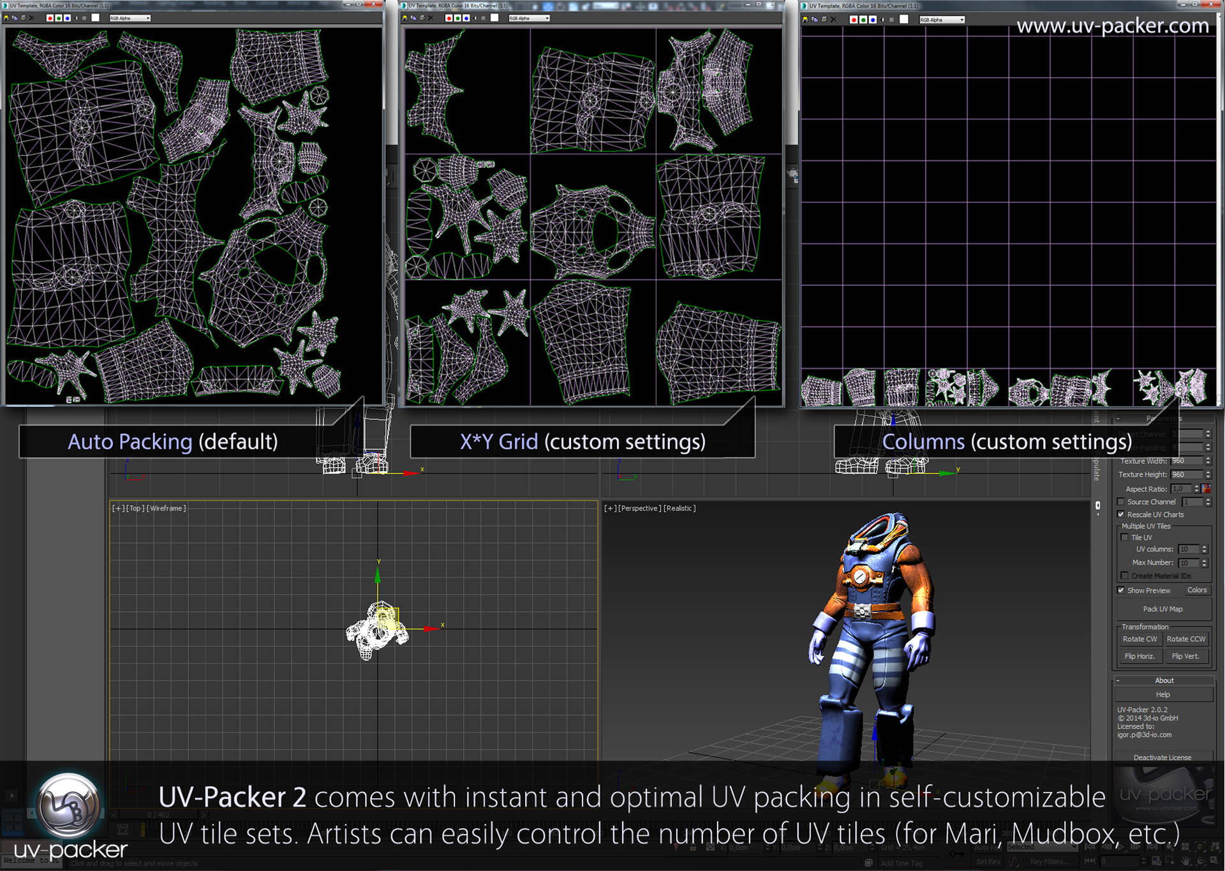Click Clear (X) icon in X*Y Grid window
The height and width of the screenshot is (871, 1225).
431,18
